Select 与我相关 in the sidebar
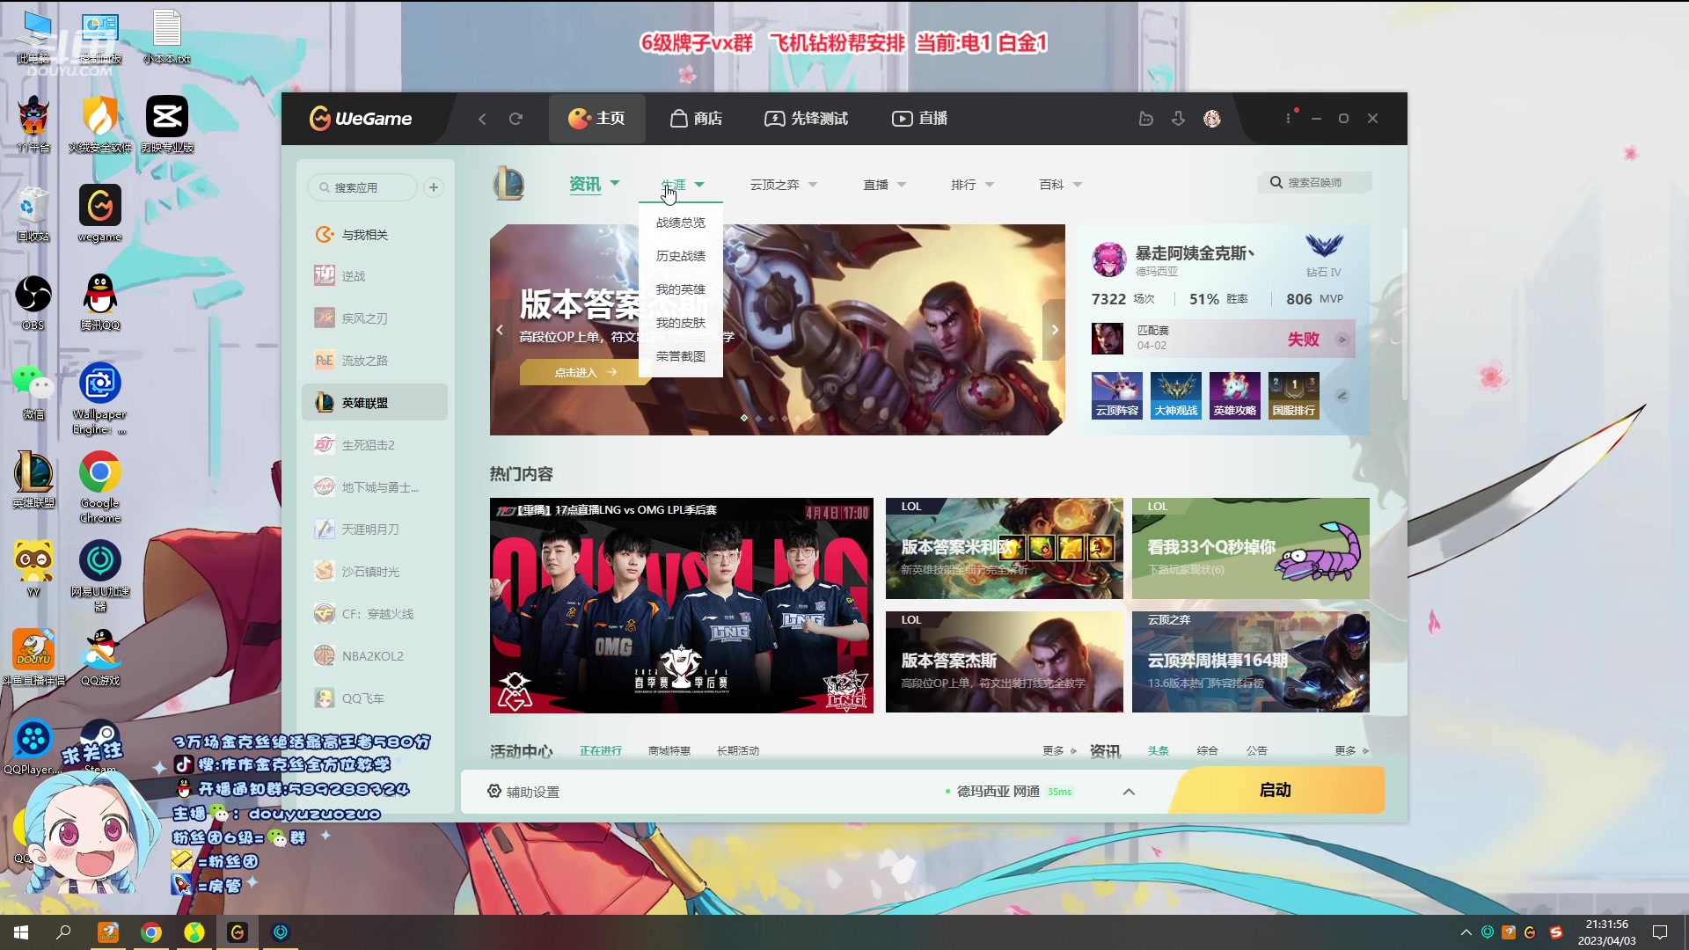1689x950 pixels. pos(375,235)
